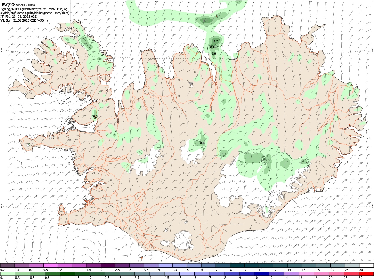The image size is (374, 280).
Task: Click the 0.7 value label offshore north
Action: (206, 21)
